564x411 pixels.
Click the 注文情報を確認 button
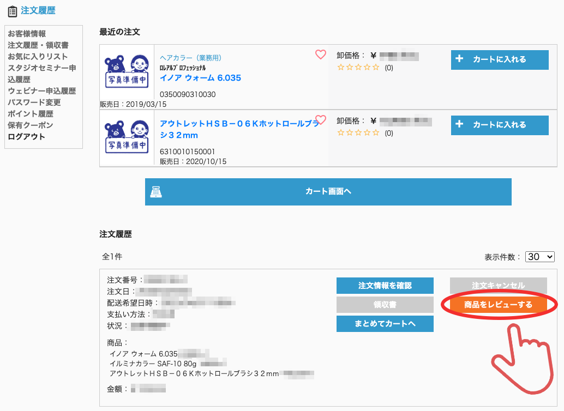point(385,286)
